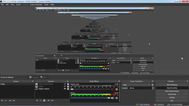Viewport: 189px width, 106px height.
Task: Unlock the Display Capture source
Action: [x=68, y=89]
